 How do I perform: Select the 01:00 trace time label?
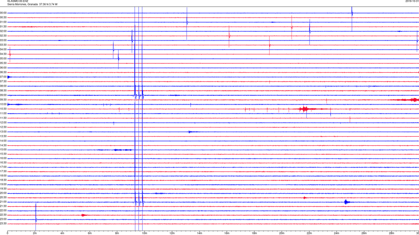click(3, 22)
